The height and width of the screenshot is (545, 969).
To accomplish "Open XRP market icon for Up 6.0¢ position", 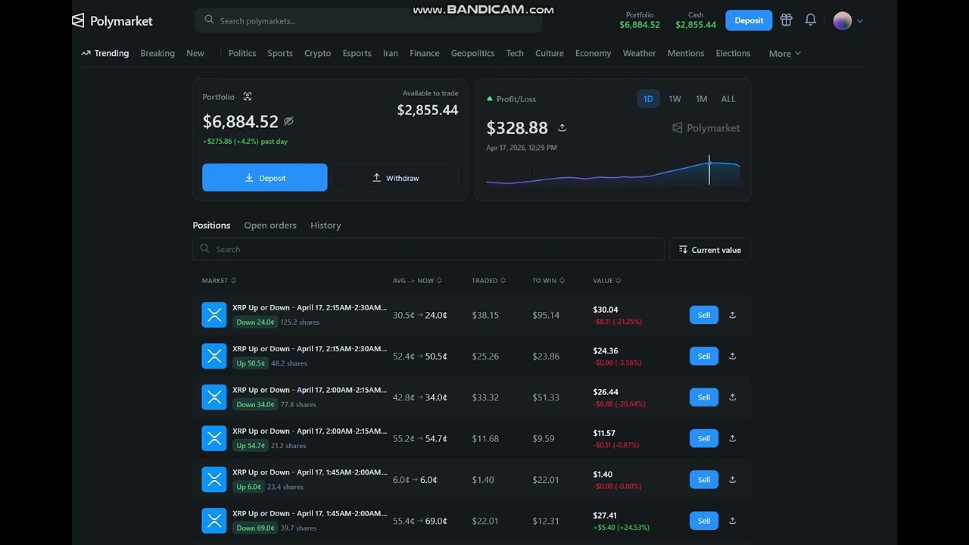I will click(x=214, y=479).
